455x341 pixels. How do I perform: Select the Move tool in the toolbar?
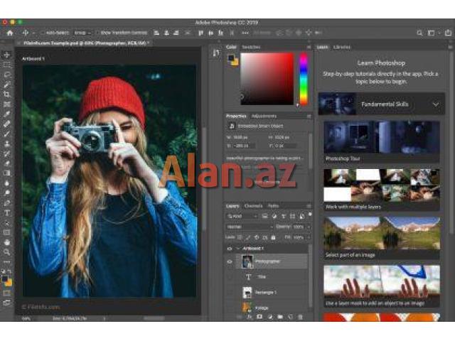7,55
